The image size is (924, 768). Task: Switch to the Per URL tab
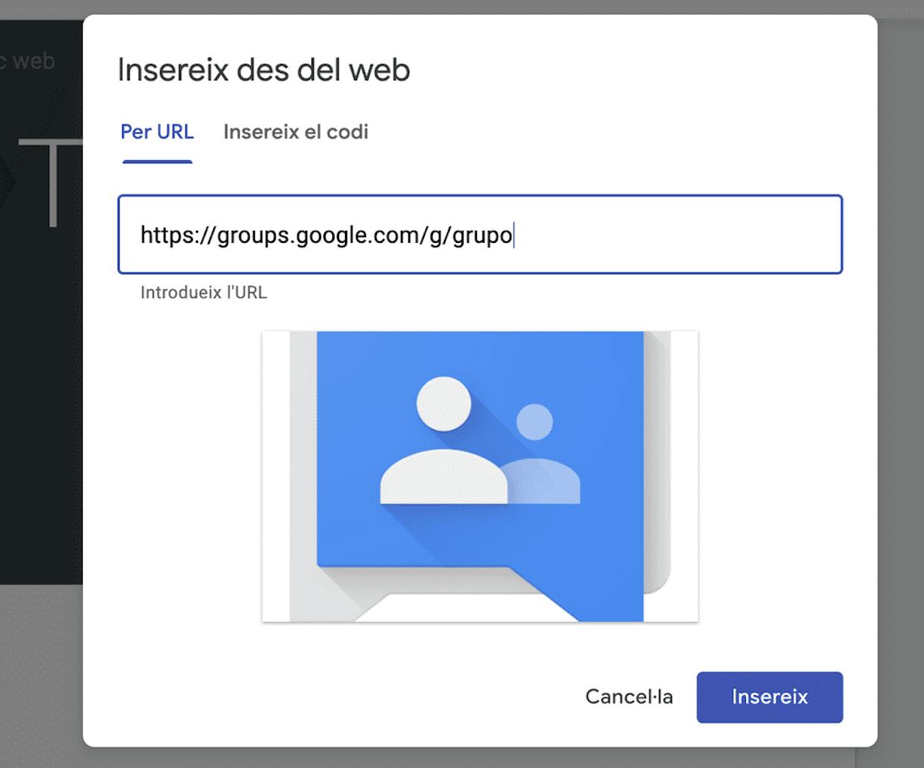click(157, 132)
